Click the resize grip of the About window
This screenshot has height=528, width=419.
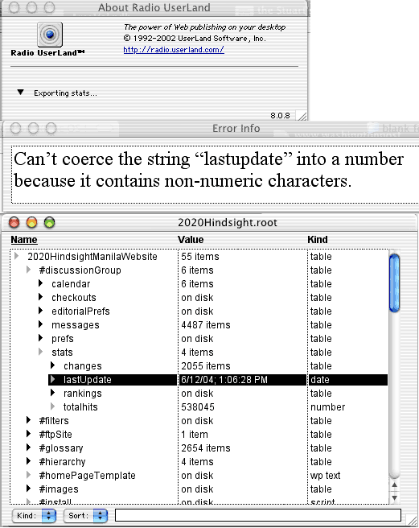point(302,116)
